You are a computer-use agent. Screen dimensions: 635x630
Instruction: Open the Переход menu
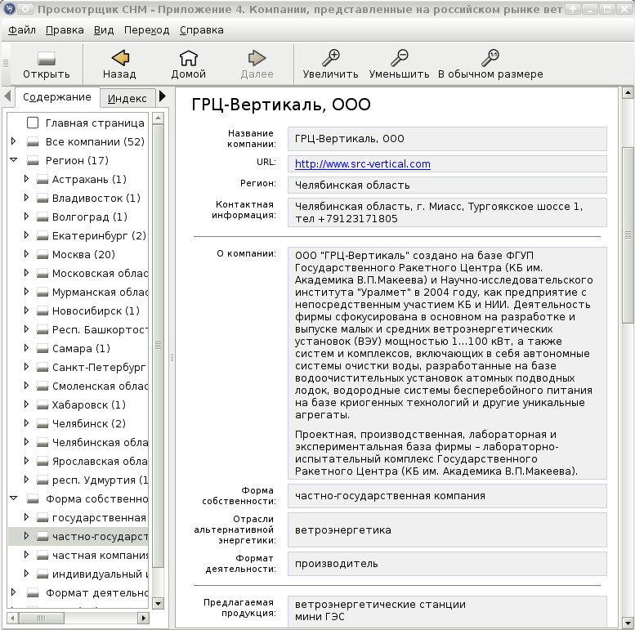point(146,30)
